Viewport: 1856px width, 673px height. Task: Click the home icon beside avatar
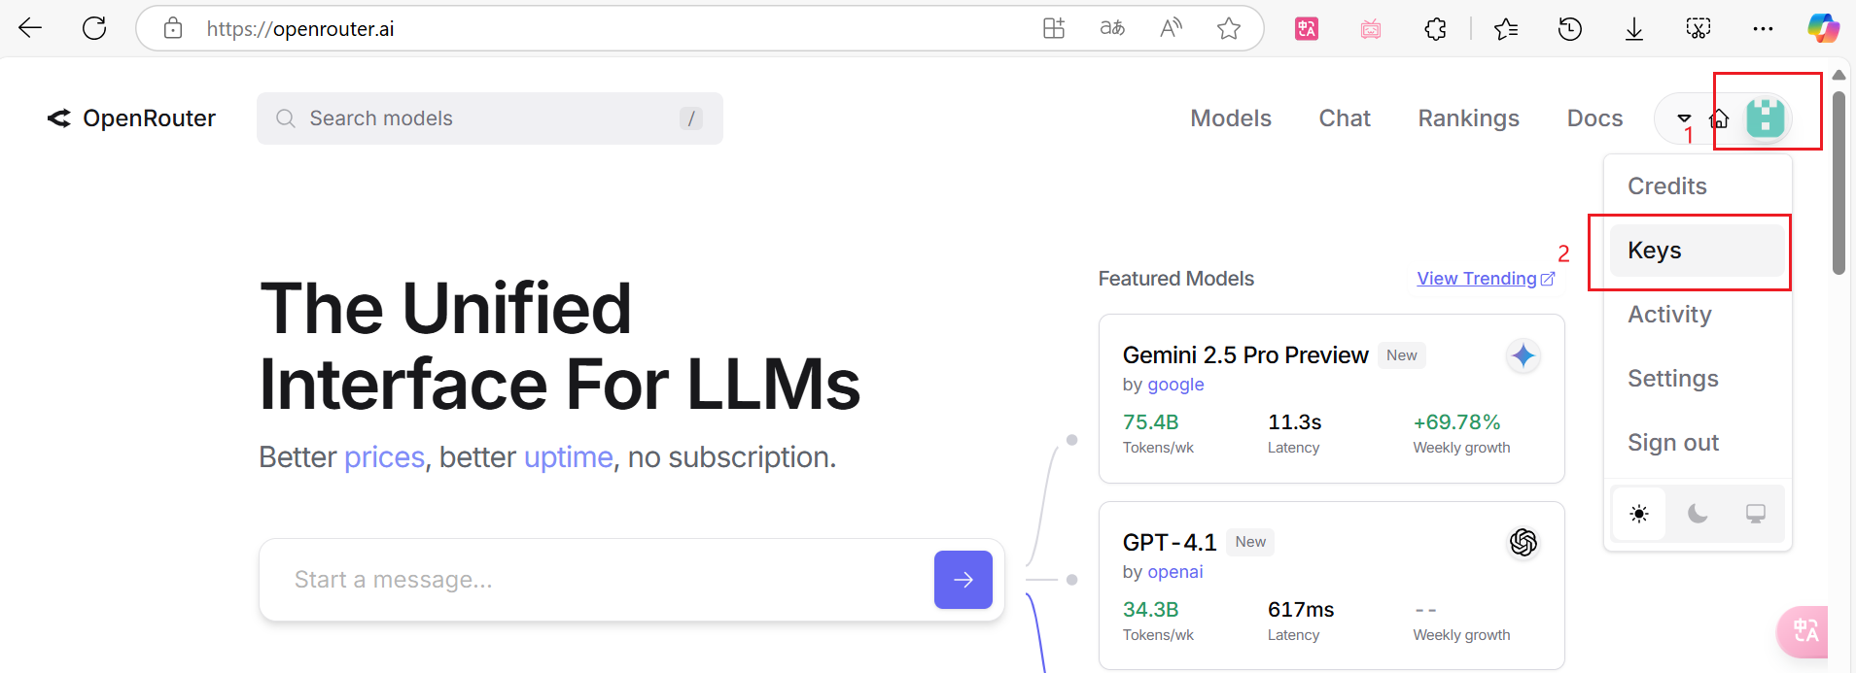tap(1720, 118)
